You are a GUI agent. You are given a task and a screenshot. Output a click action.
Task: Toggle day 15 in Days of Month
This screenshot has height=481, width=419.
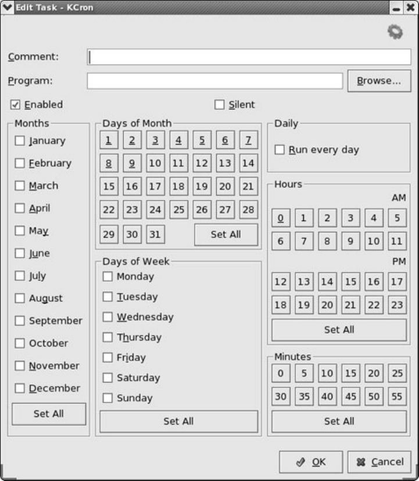pyautogui.click(x=109, y=187)
